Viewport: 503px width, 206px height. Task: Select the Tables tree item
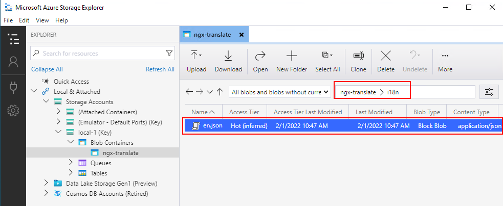pos(99,173)
